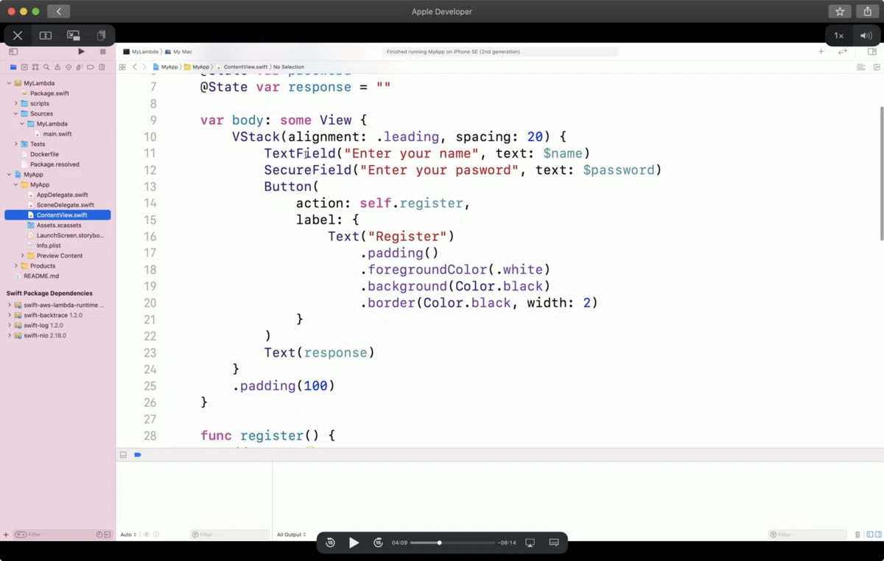This screenshot has height=561, width=884.
Task: Change the All Output console filter
Action: [291, 534]
